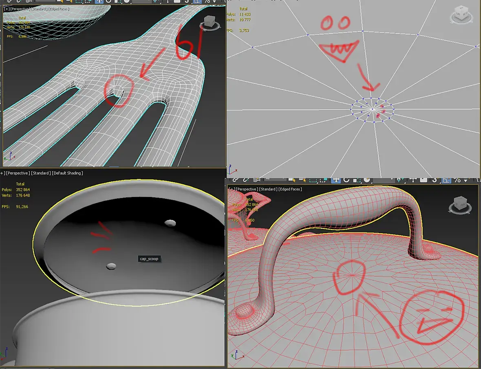Click the Perspective label in the lid-handle viewport
Image resolution: width=481 pixels, height=369 pixels.
coord(247,189)
